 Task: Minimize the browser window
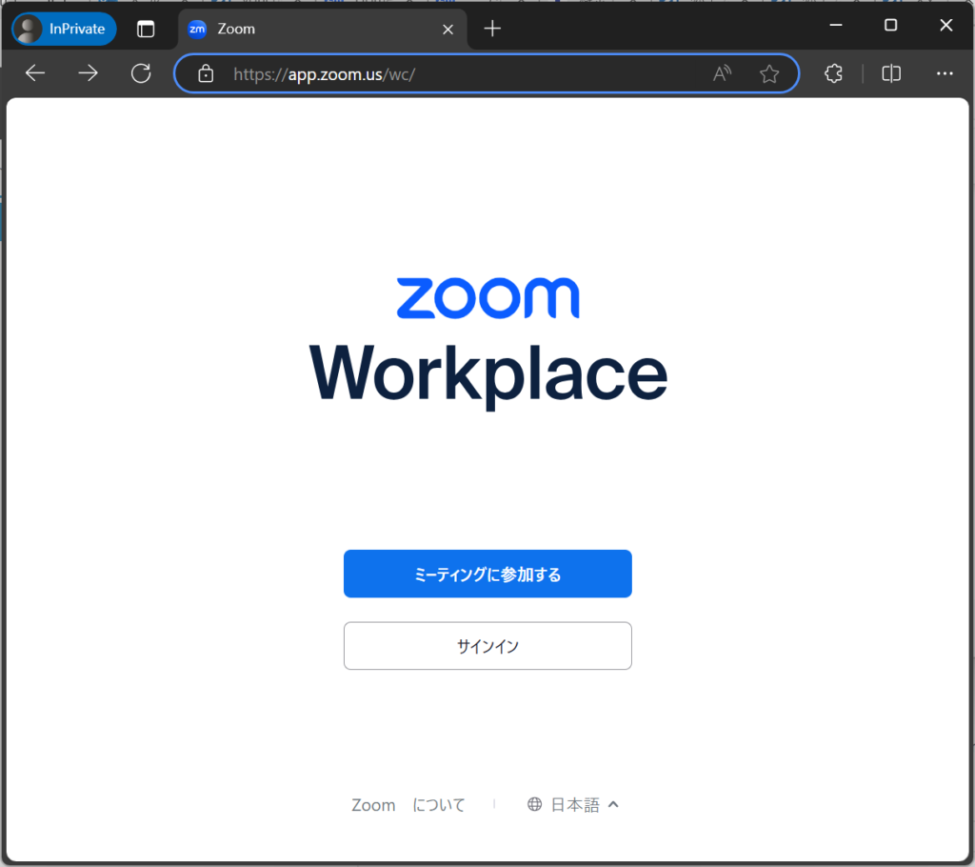click(x=836, y=25)
